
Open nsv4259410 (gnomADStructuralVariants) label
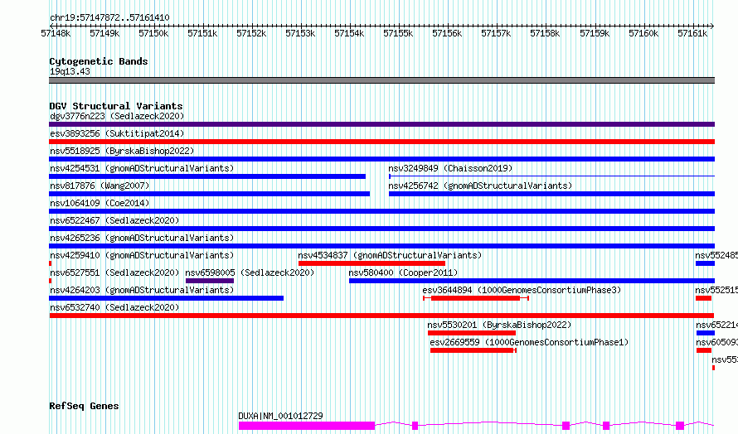tap(142, 255)
